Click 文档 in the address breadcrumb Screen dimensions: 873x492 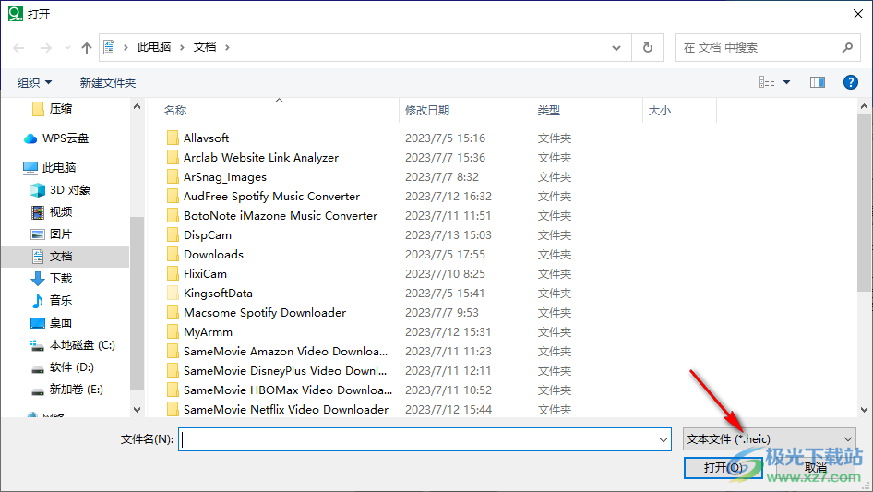[x=205, y=47]
